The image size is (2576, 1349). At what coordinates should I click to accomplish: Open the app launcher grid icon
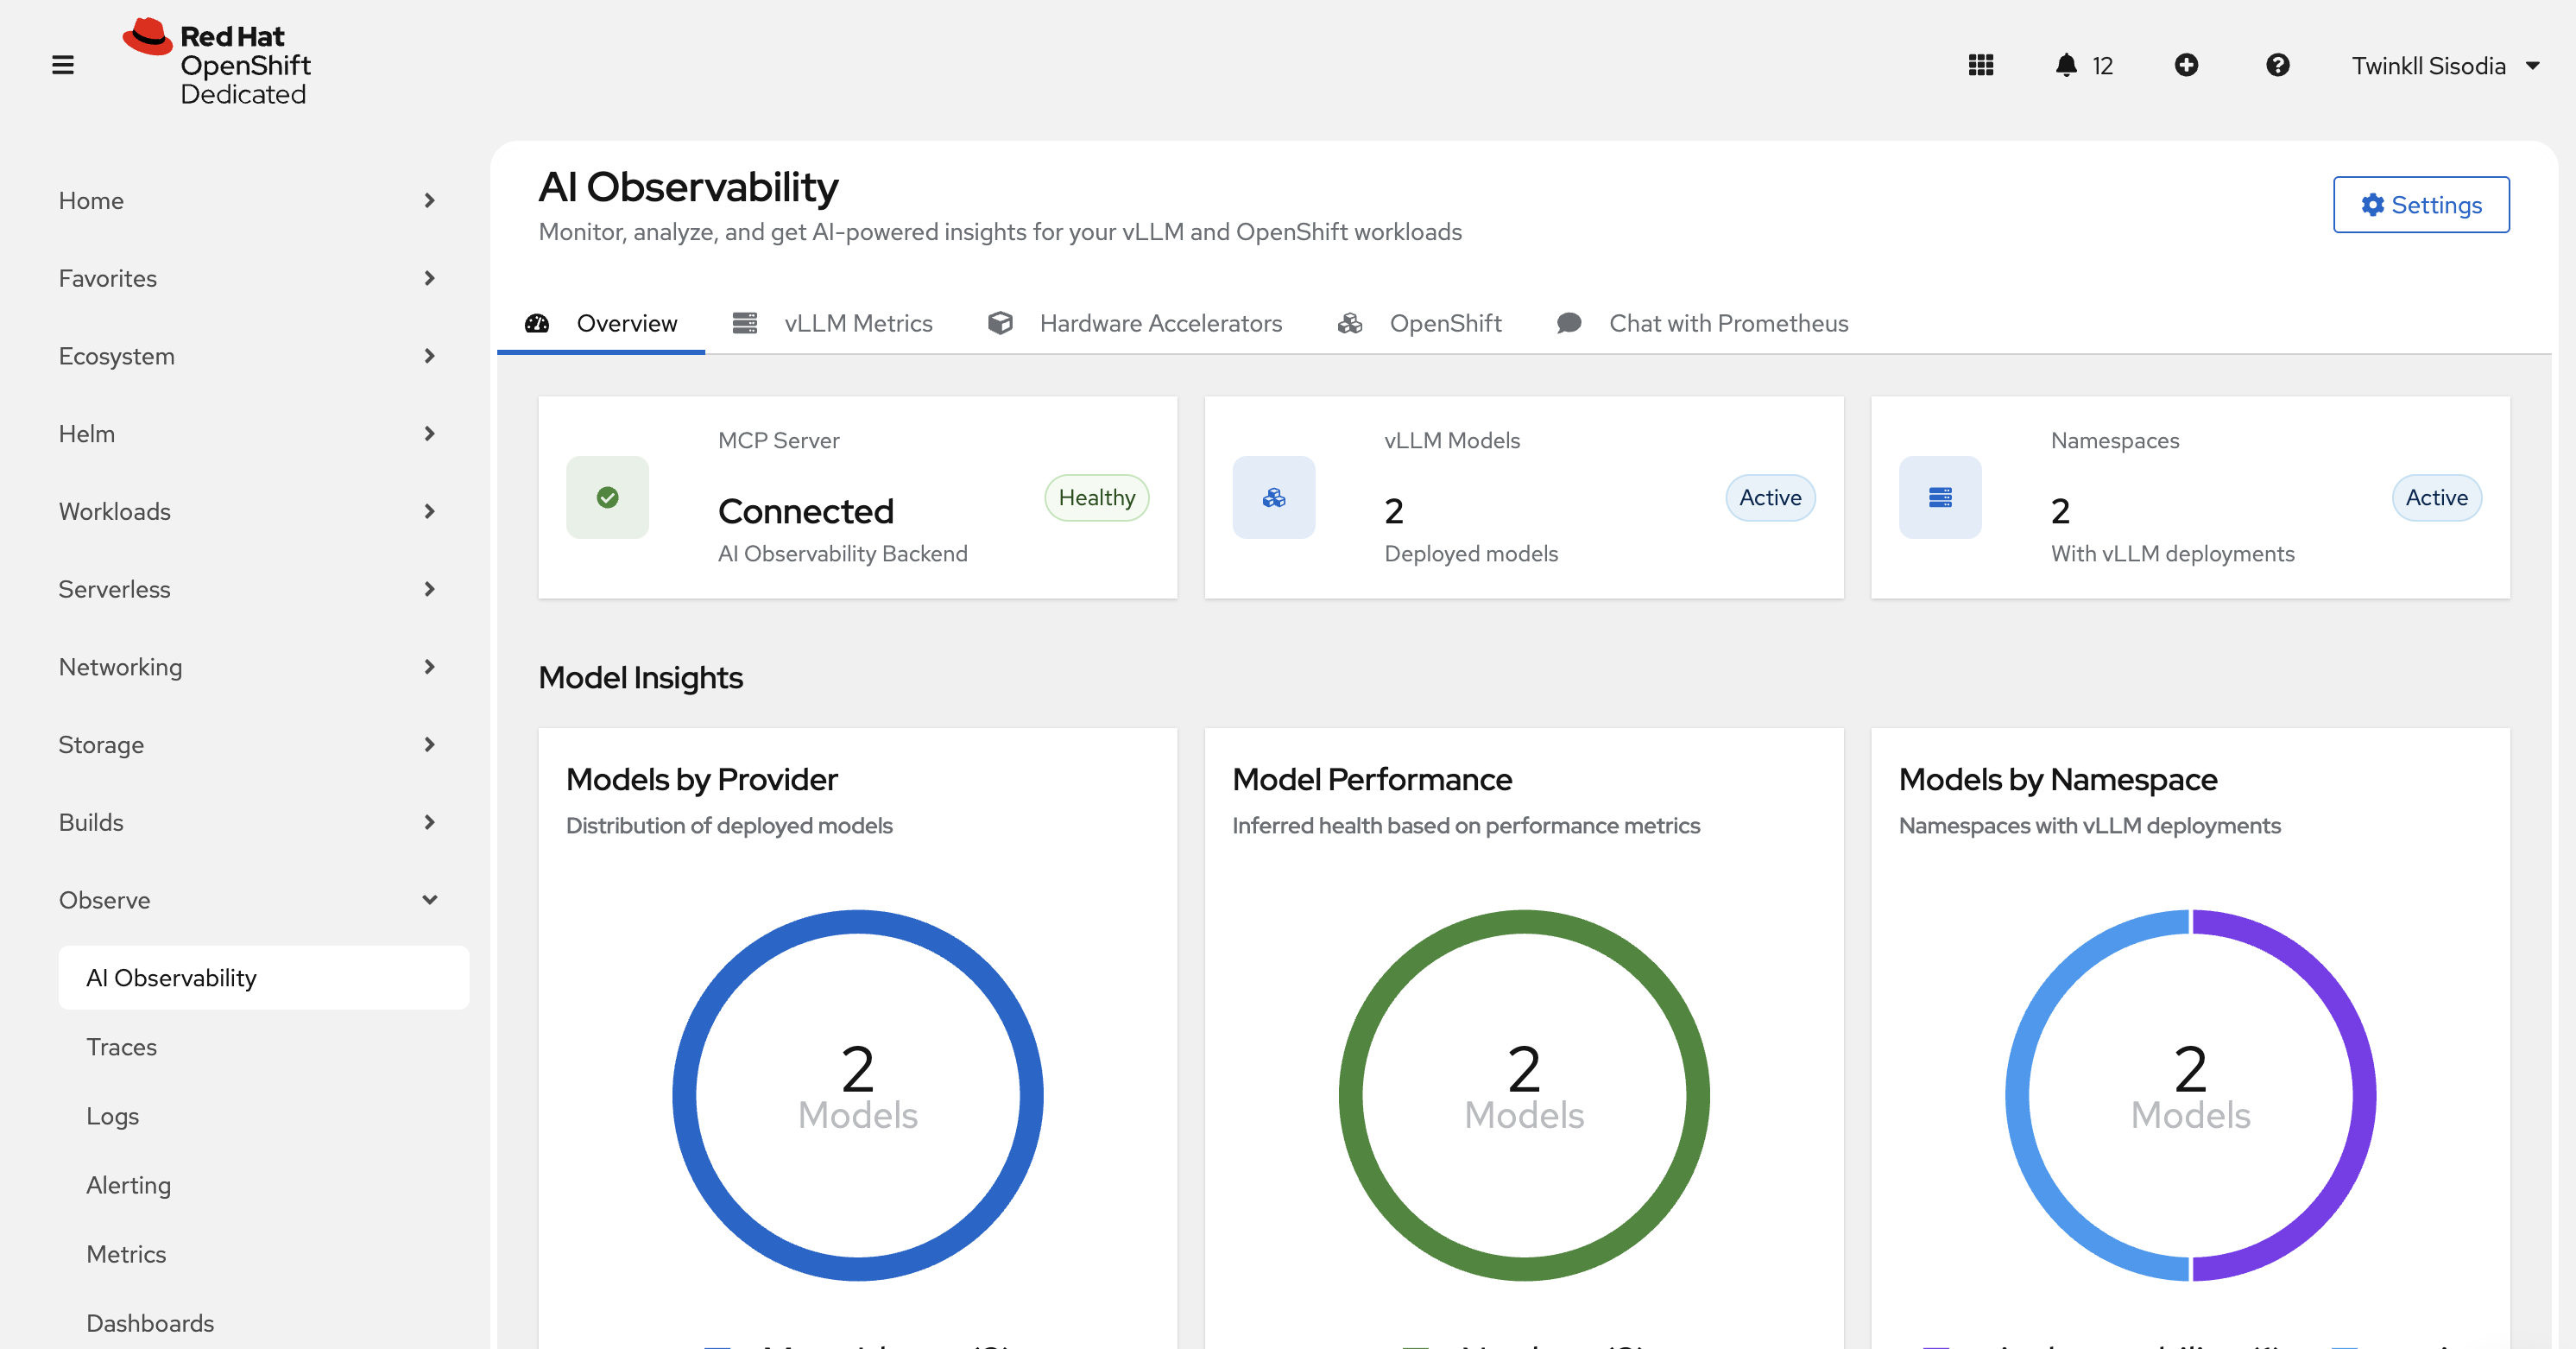tap(1981, 64)
